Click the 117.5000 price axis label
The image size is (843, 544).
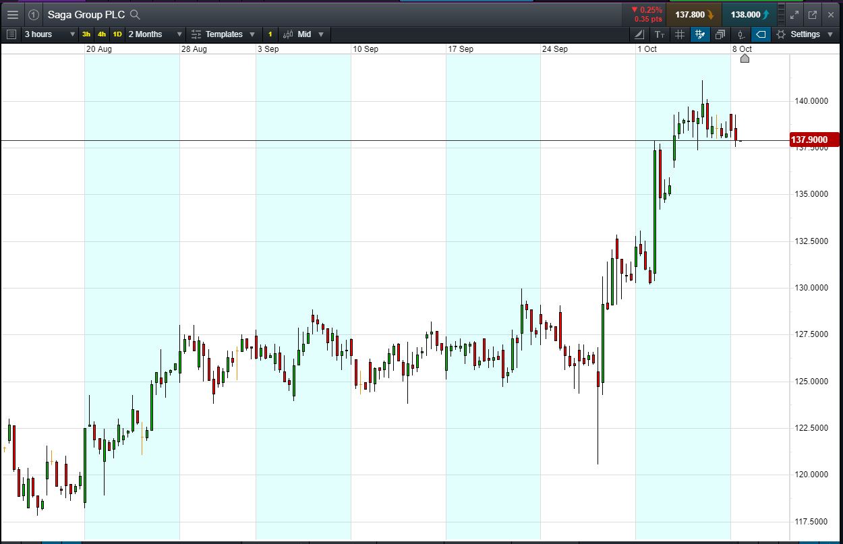click(x=811, y=522)
